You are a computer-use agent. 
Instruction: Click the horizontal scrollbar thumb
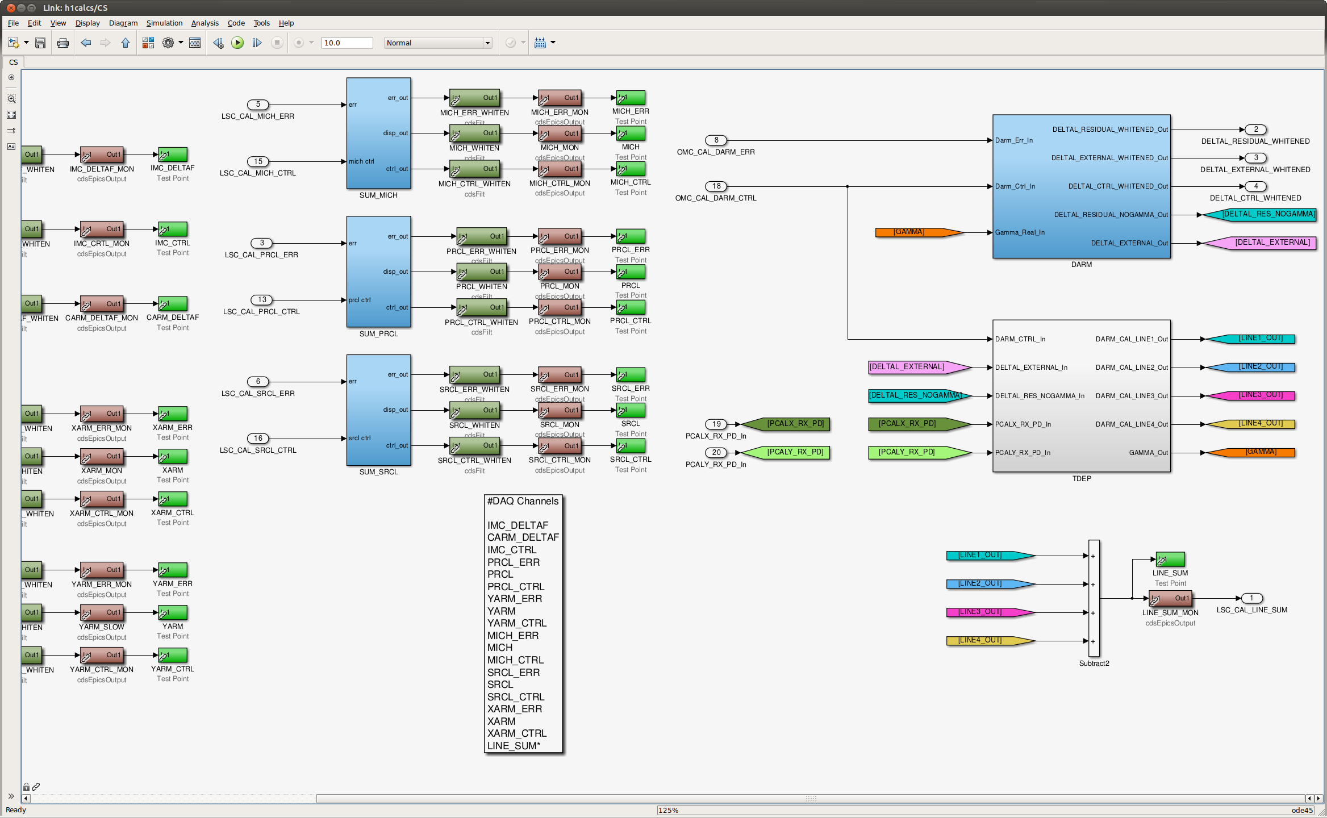811,799
